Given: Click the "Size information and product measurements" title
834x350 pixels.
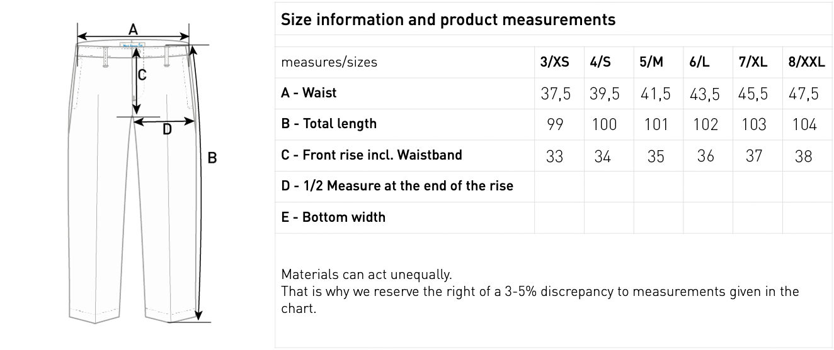Looking at the screenshot, I should click(448, 19).
